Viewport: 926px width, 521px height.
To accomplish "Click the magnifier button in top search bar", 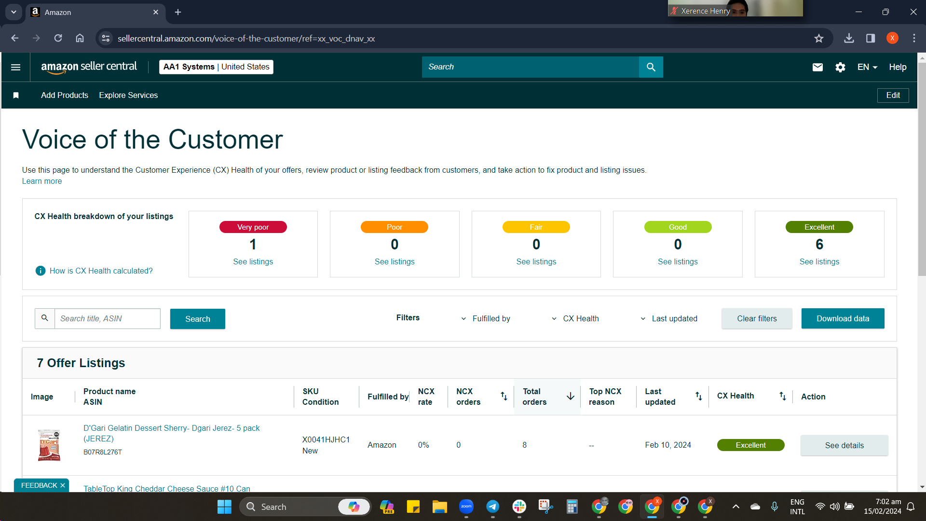I will click(x=651, y=67).
